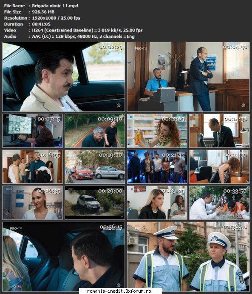Select the 00:38:40 police officers thumbnail

click(188, 257)
